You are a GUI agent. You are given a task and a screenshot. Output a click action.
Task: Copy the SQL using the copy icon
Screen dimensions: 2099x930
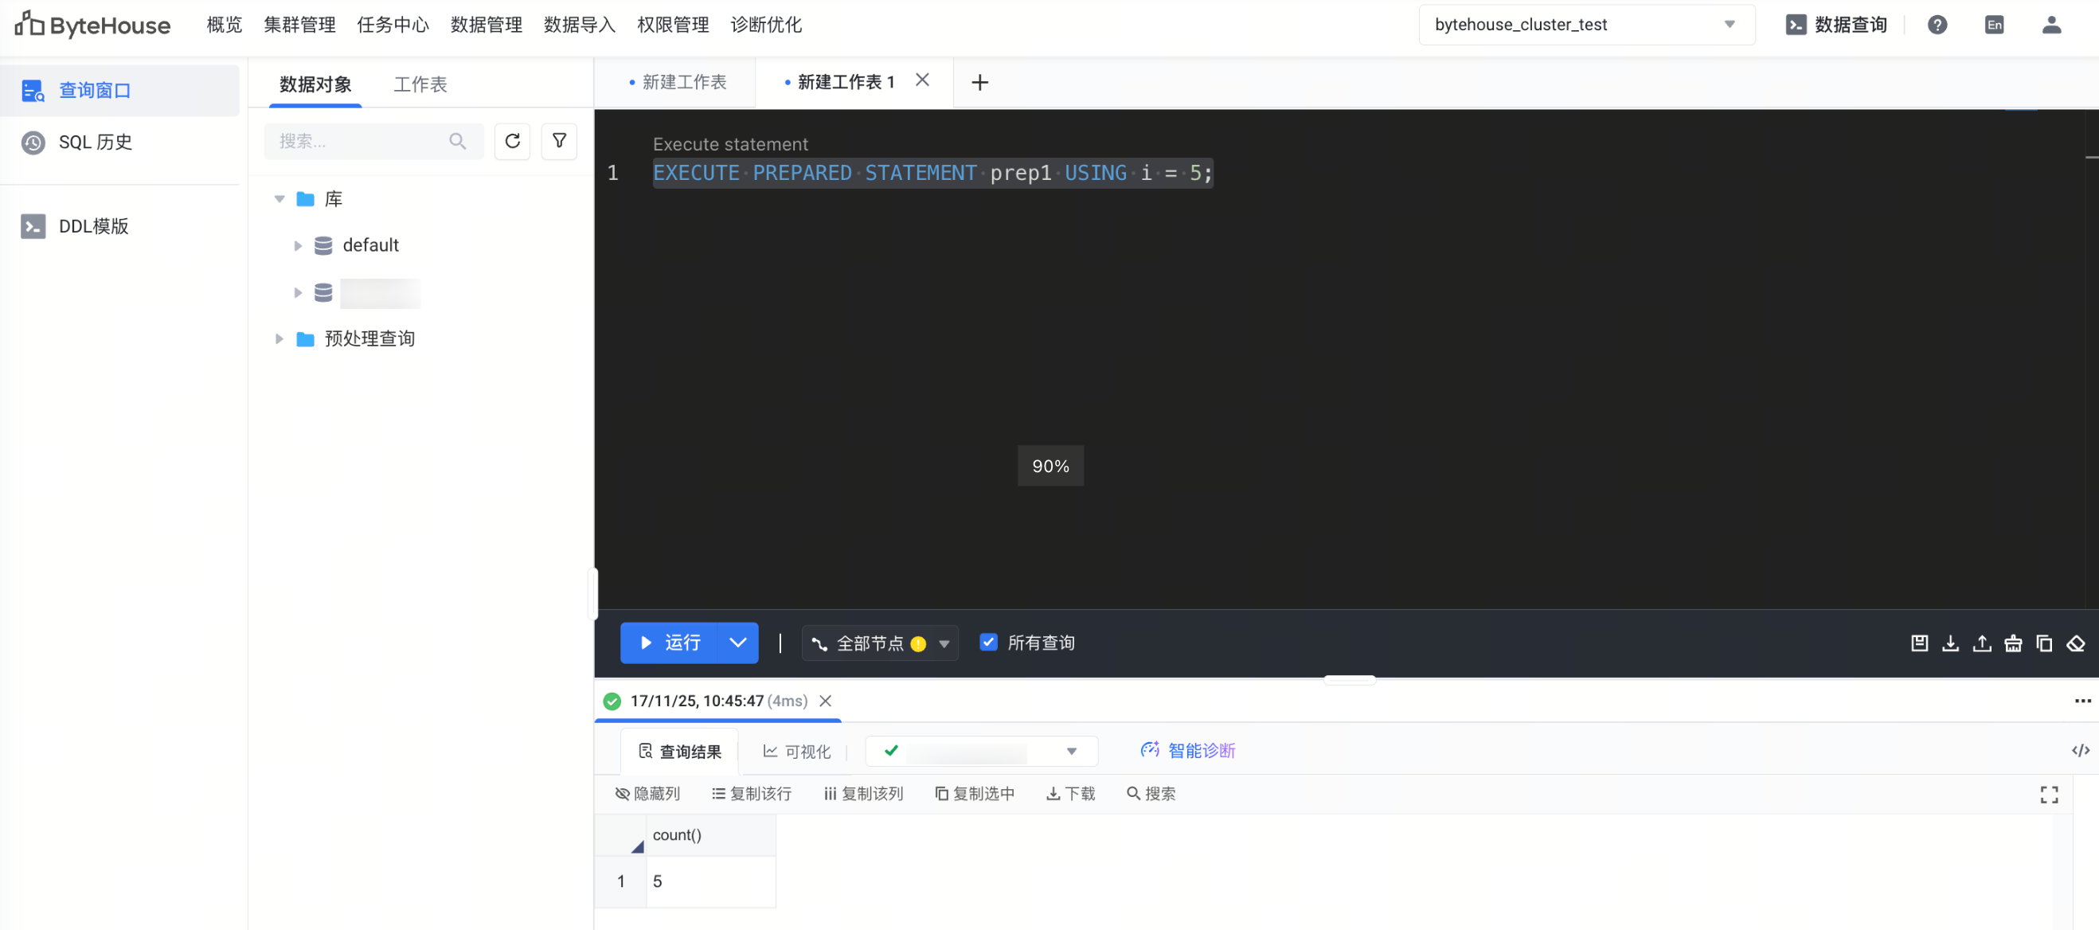[2044, 643]
